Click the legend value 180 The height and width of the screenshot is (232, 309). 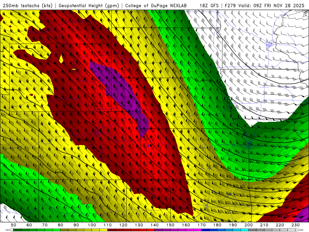pyautogui.click(x=217, y=225)
